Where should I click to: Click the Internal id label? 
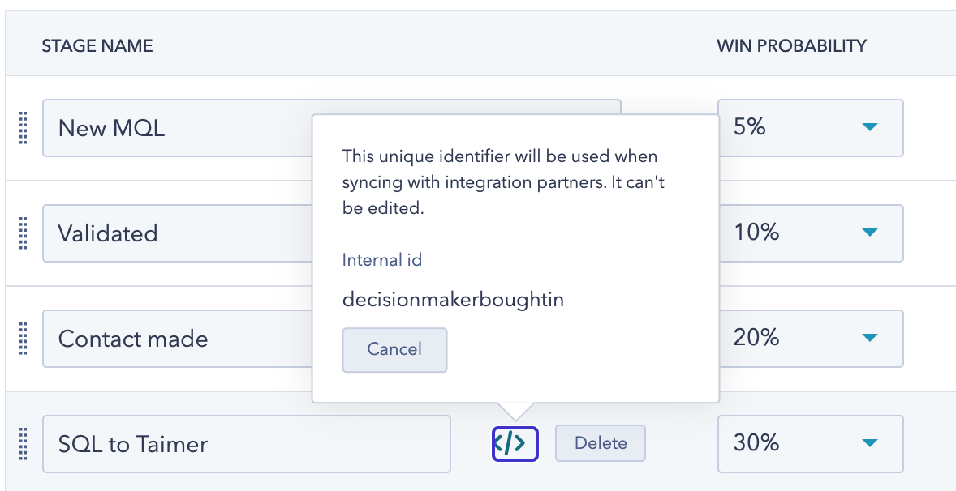pos(381,260)
